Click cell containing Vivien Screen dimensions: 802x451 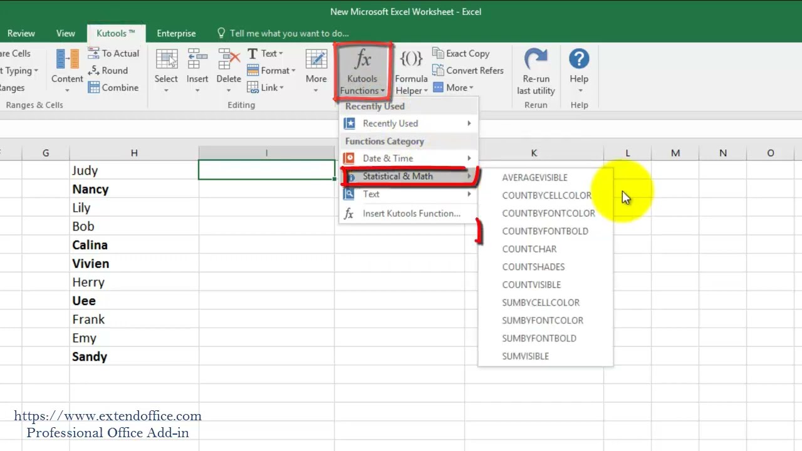(x=134, y=264)
